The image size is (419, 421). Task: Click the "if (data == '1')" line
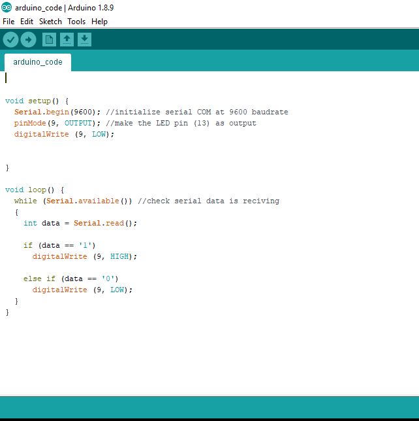point(59,246)
